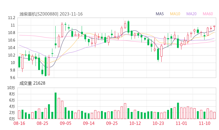Choose the 10-23 date on the x-axis
Image resolution: width=219 pixels, height=130 pixels.
point(158,123)
